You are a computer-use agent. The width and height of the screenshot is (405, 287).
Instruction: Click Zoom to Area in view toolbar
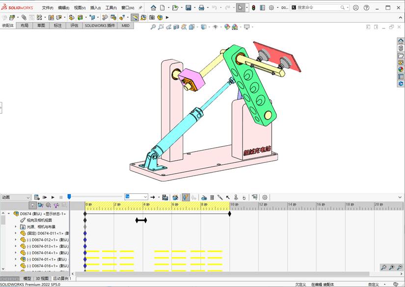(161, 26)
